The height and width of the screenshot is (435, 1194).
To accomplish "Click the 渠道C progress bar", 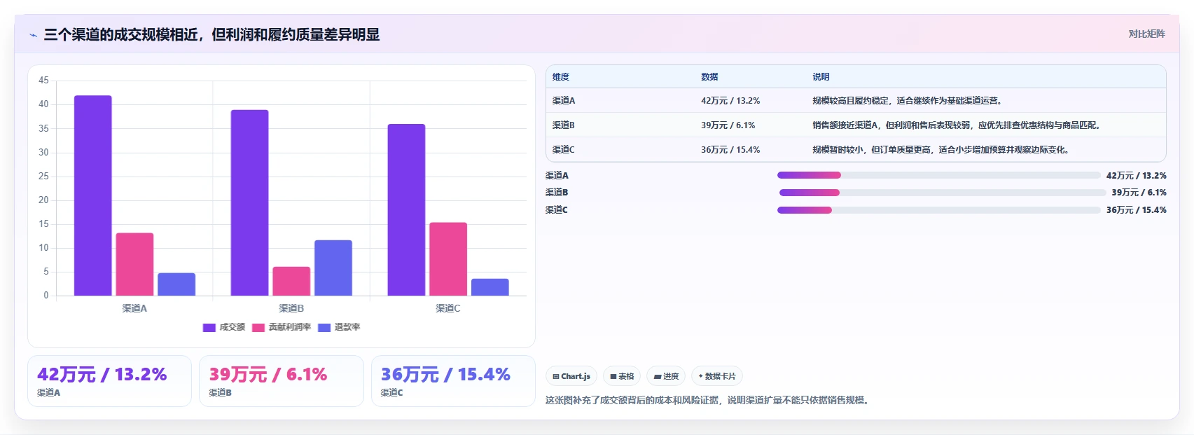I will tap(939, 210).
